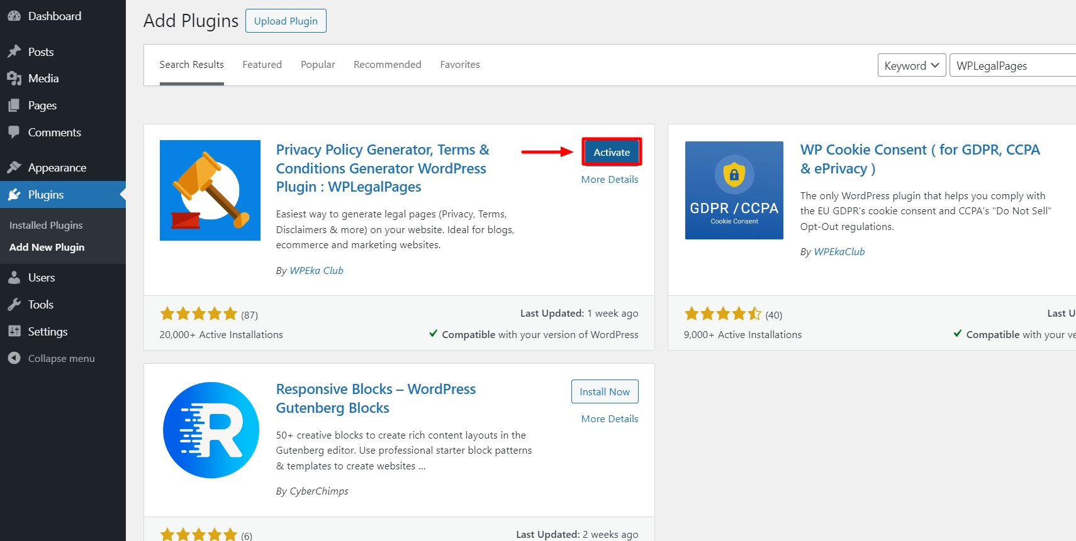This screenshot has width=1076, height=541.
Task: Switch to the Recommended tab
Action: coord(388,64)
